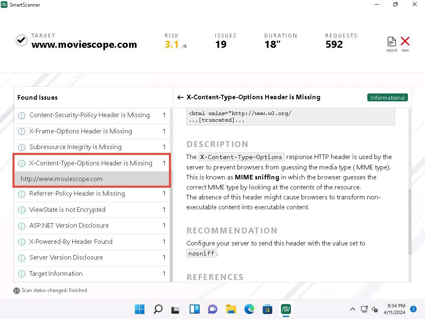Click the notification count badge in the taskbar
Screen dimensions: 425x319
(413, 309)
